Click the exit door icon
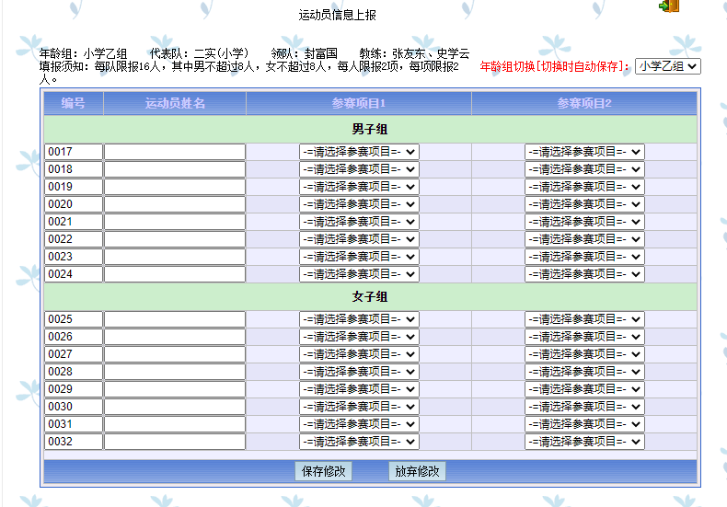 tap(669, 6)
